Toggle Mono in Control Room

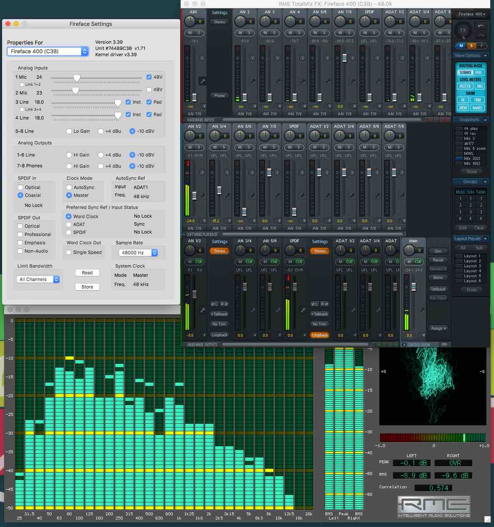coord(438,278)
